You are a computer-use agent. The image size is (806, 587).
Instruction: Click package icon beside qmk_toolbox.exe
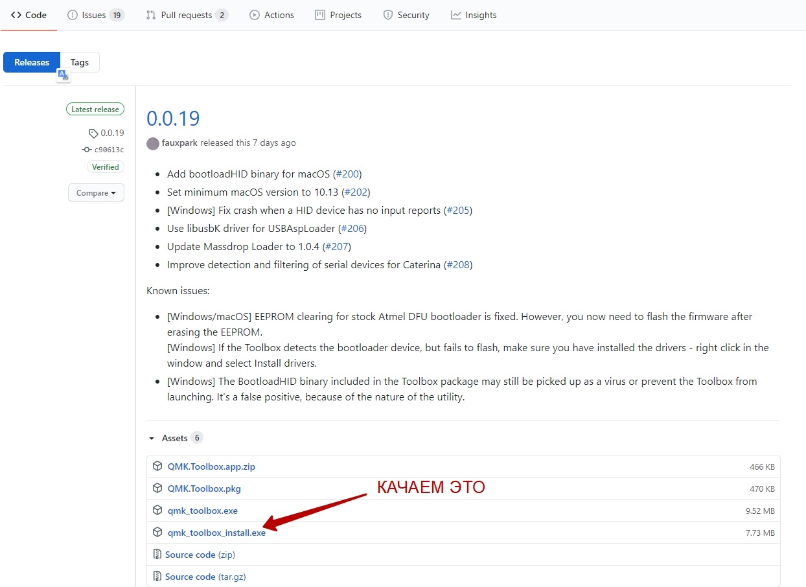tap(157, 511)
